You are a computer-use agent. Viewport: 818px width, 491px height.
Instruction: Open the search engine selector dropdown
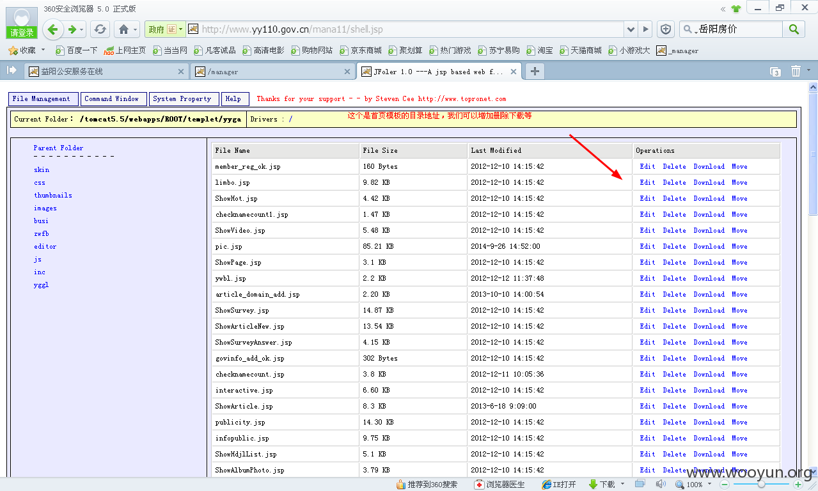691,29
